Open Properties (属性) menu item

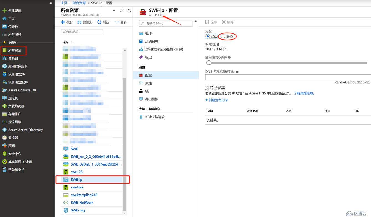pos(149,83)
